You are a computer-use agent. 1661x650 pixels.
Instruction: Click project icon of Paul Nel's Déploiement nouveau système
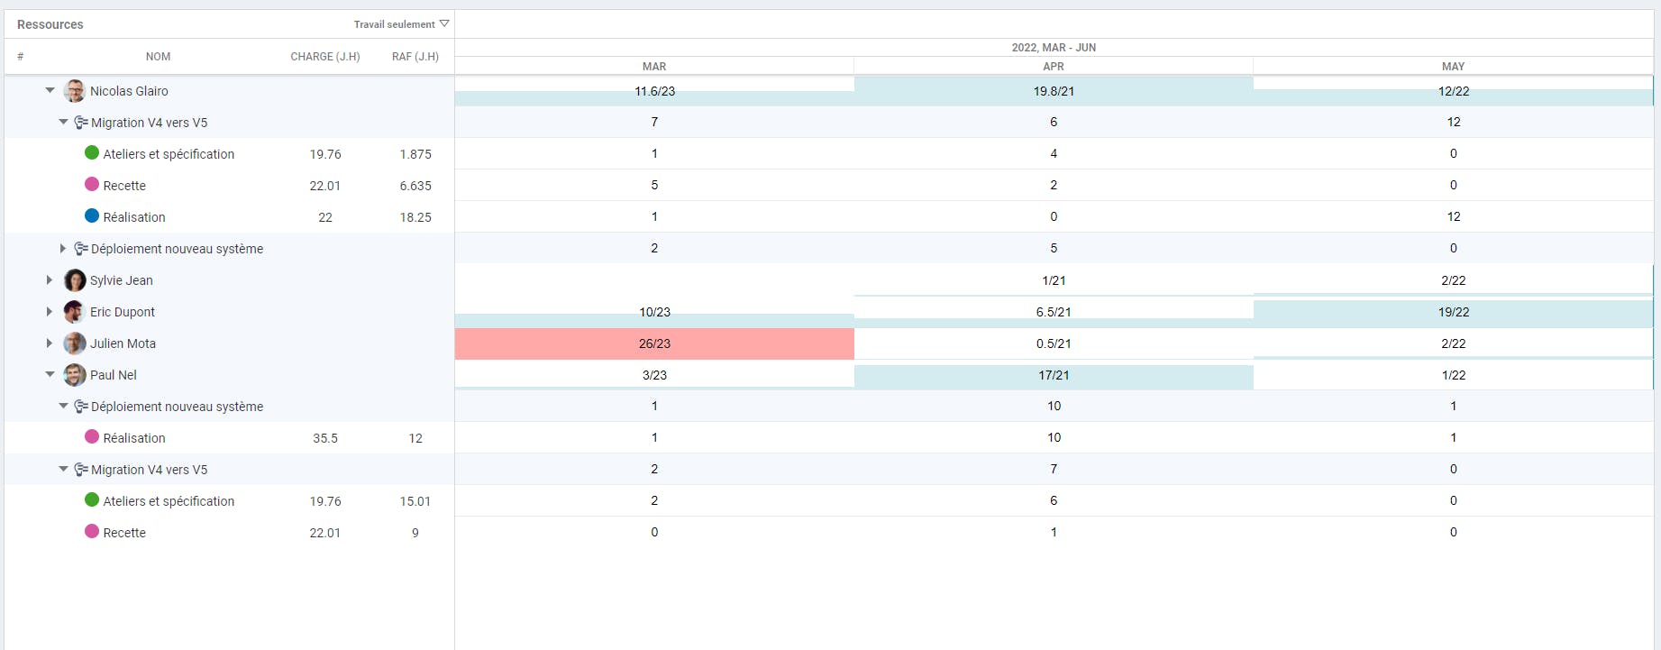point(81,407)
